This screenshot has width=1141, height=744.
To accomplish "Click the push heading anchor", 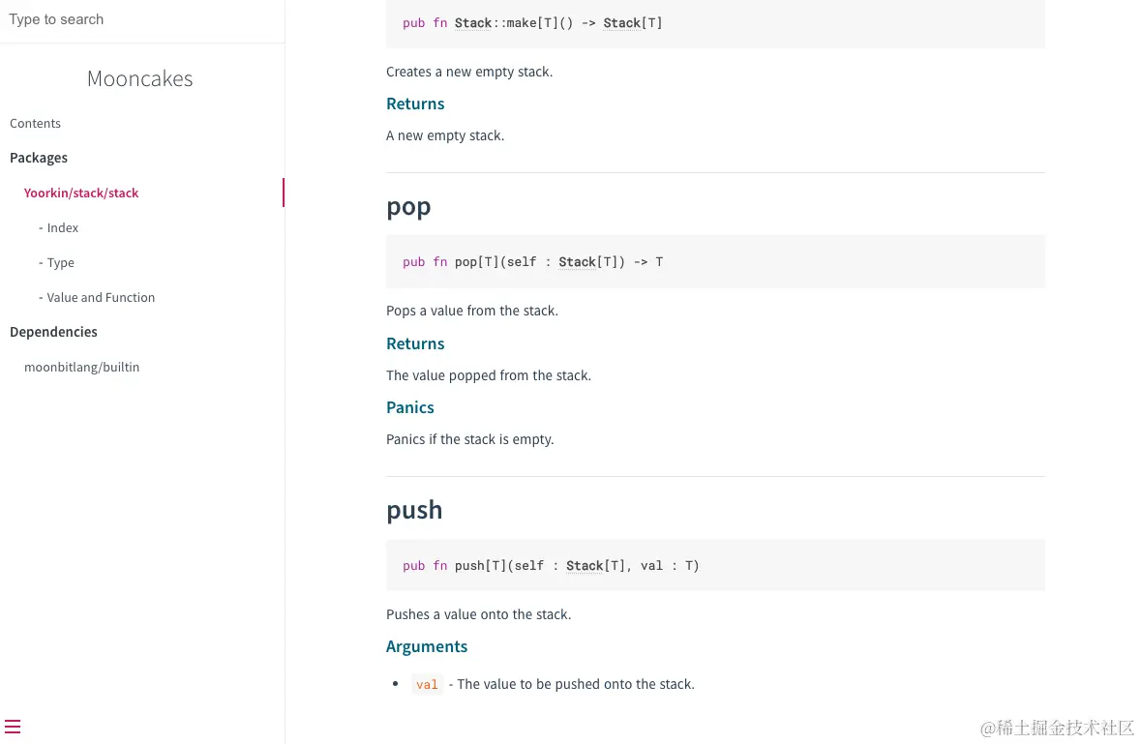I will click(x=414, y=510).
